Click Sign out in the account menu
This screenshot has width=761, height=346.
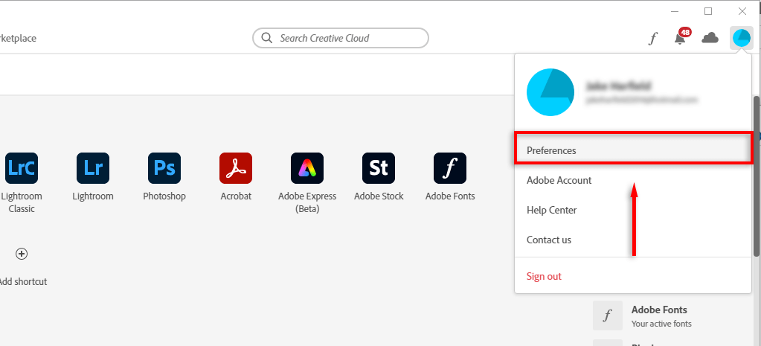click(633, 276)
